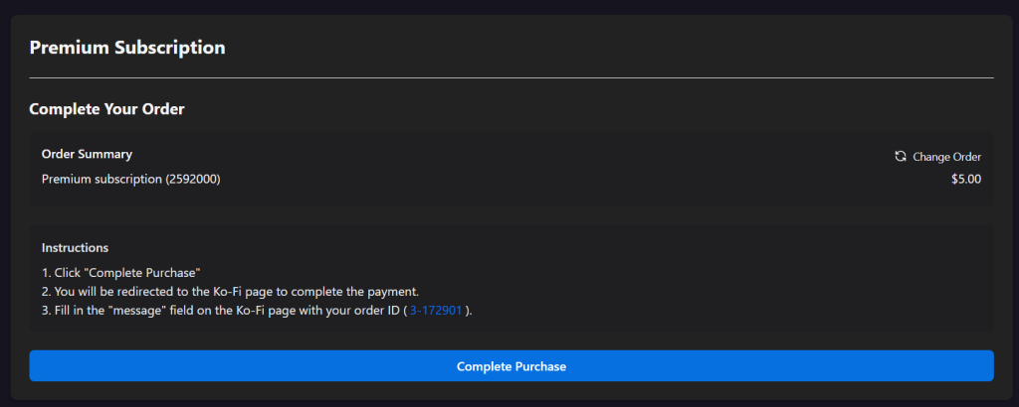Click the Instructions section heading
The image size is (1019, 407).
coord(75,247)
